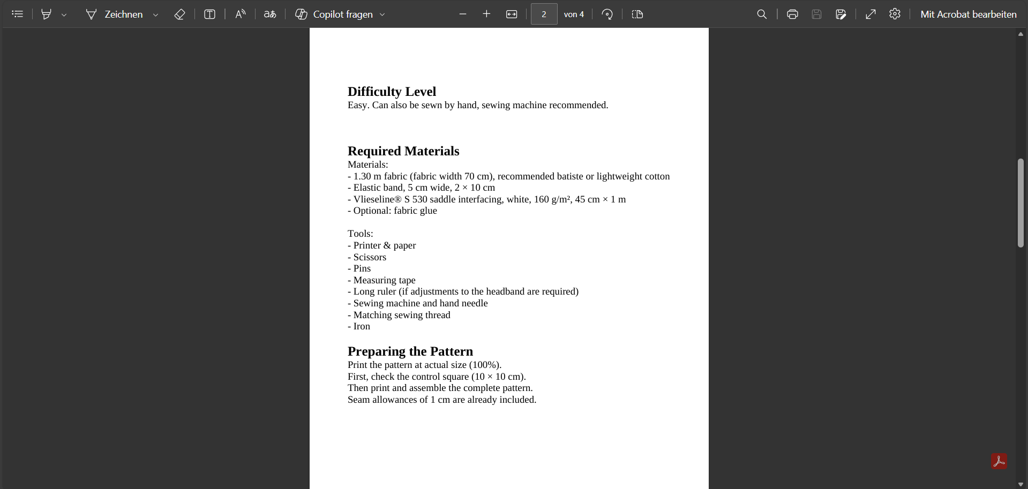Toggle fit to width view
The width and height of the screenshot is (1028, 489).
point(512,14)
